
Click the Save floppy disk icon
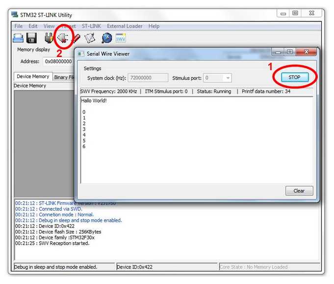pyautogui.click(x=31, y=38)
